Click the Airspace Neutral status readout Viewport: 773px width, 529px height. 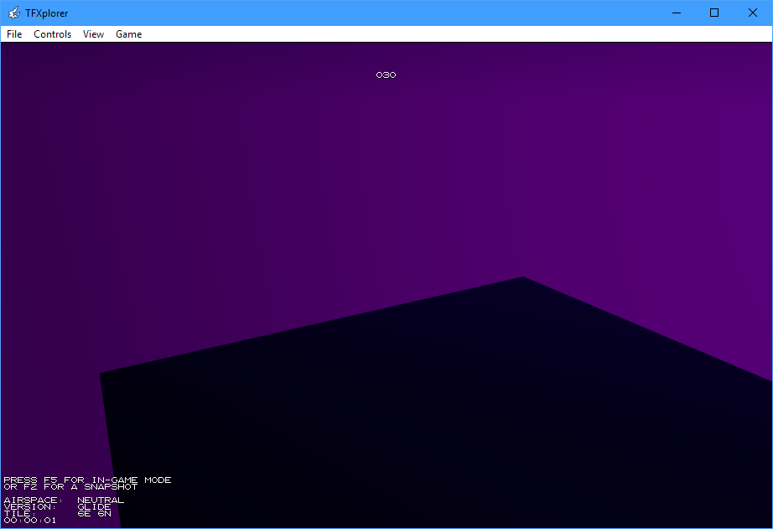pyautogui.click(x=64, y=501)
